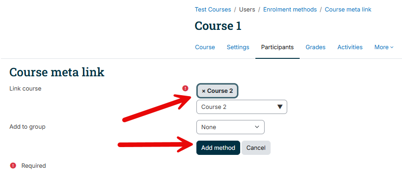Click the red Required legend icon at bottom
Image resolution: width=402 pixels, height=182 pixels.
(x=13, y=165)
